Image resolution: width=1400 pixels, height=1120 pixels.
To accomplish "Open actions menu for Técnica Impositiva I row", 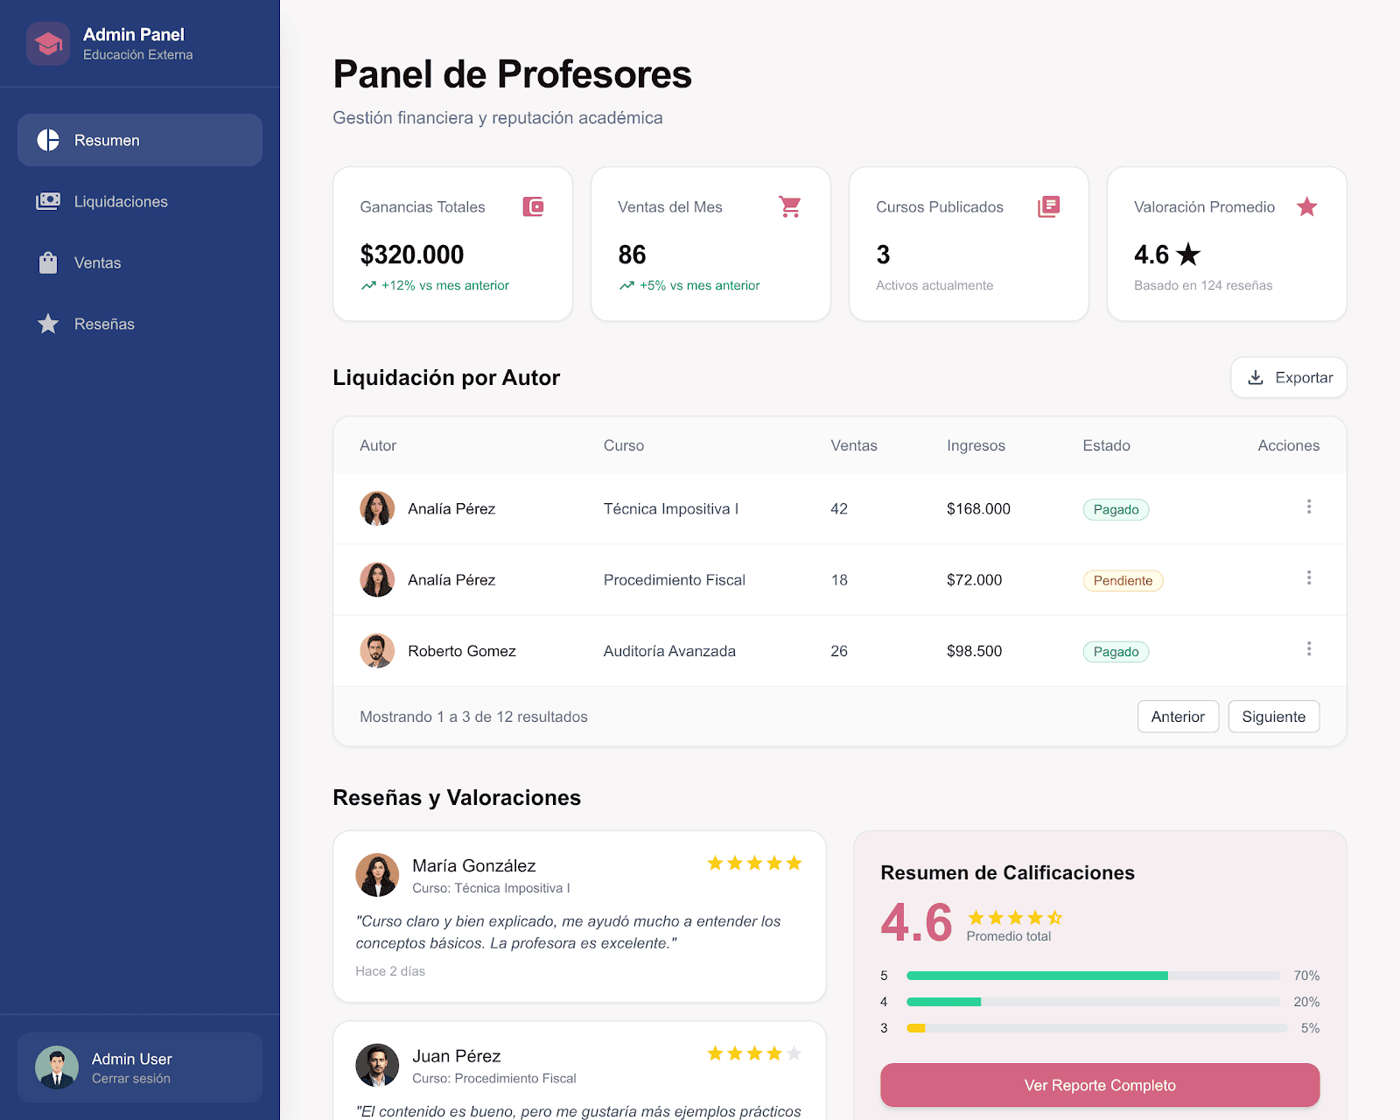I will pyautogui.click(x=1308, y=507).
